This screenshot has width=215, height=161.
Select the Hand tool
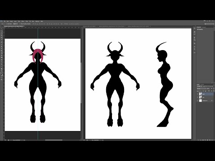pyautogui.click(x=2, y=69)
